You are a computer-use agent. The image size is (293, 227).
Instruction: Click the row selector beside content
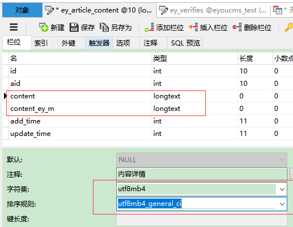(6, 96)
